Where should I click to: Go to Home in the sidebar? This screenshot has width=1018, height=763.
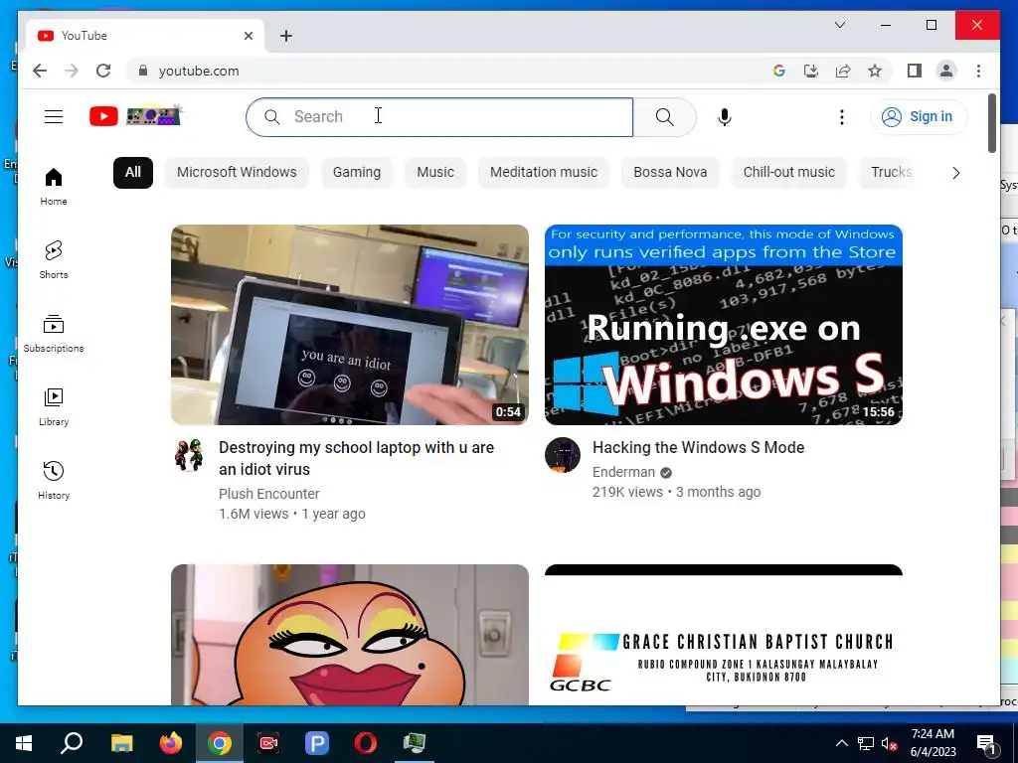(54, 186)
